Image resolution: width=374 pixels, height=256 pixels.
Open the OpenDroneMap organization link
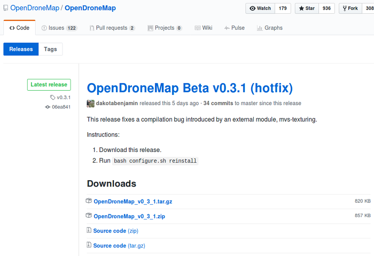pyautogui.click(x=35, y=8)
